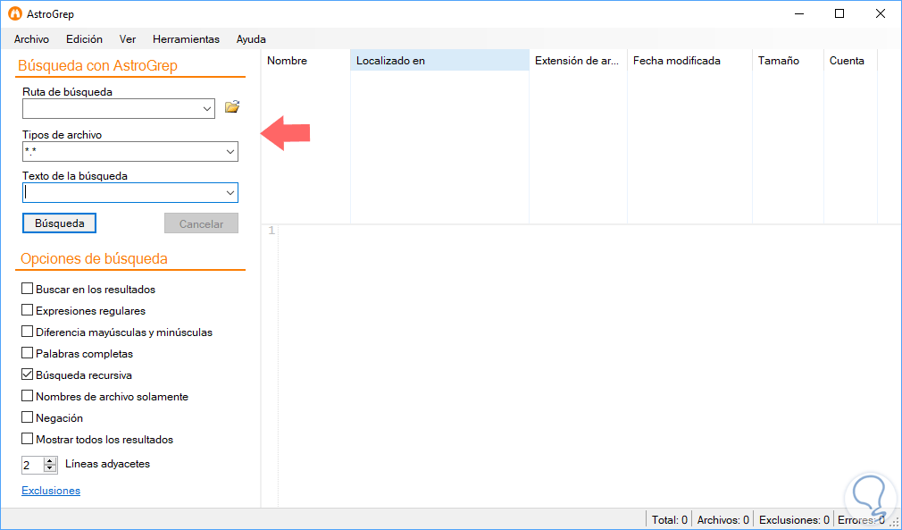Open the Herramientas menu
The image size is (902, 530).
(x=187, y=39)
